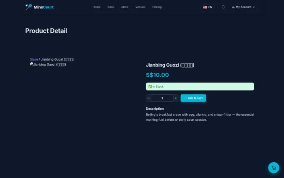
Task: Open the floating cart button
Action: pos(273,168)
